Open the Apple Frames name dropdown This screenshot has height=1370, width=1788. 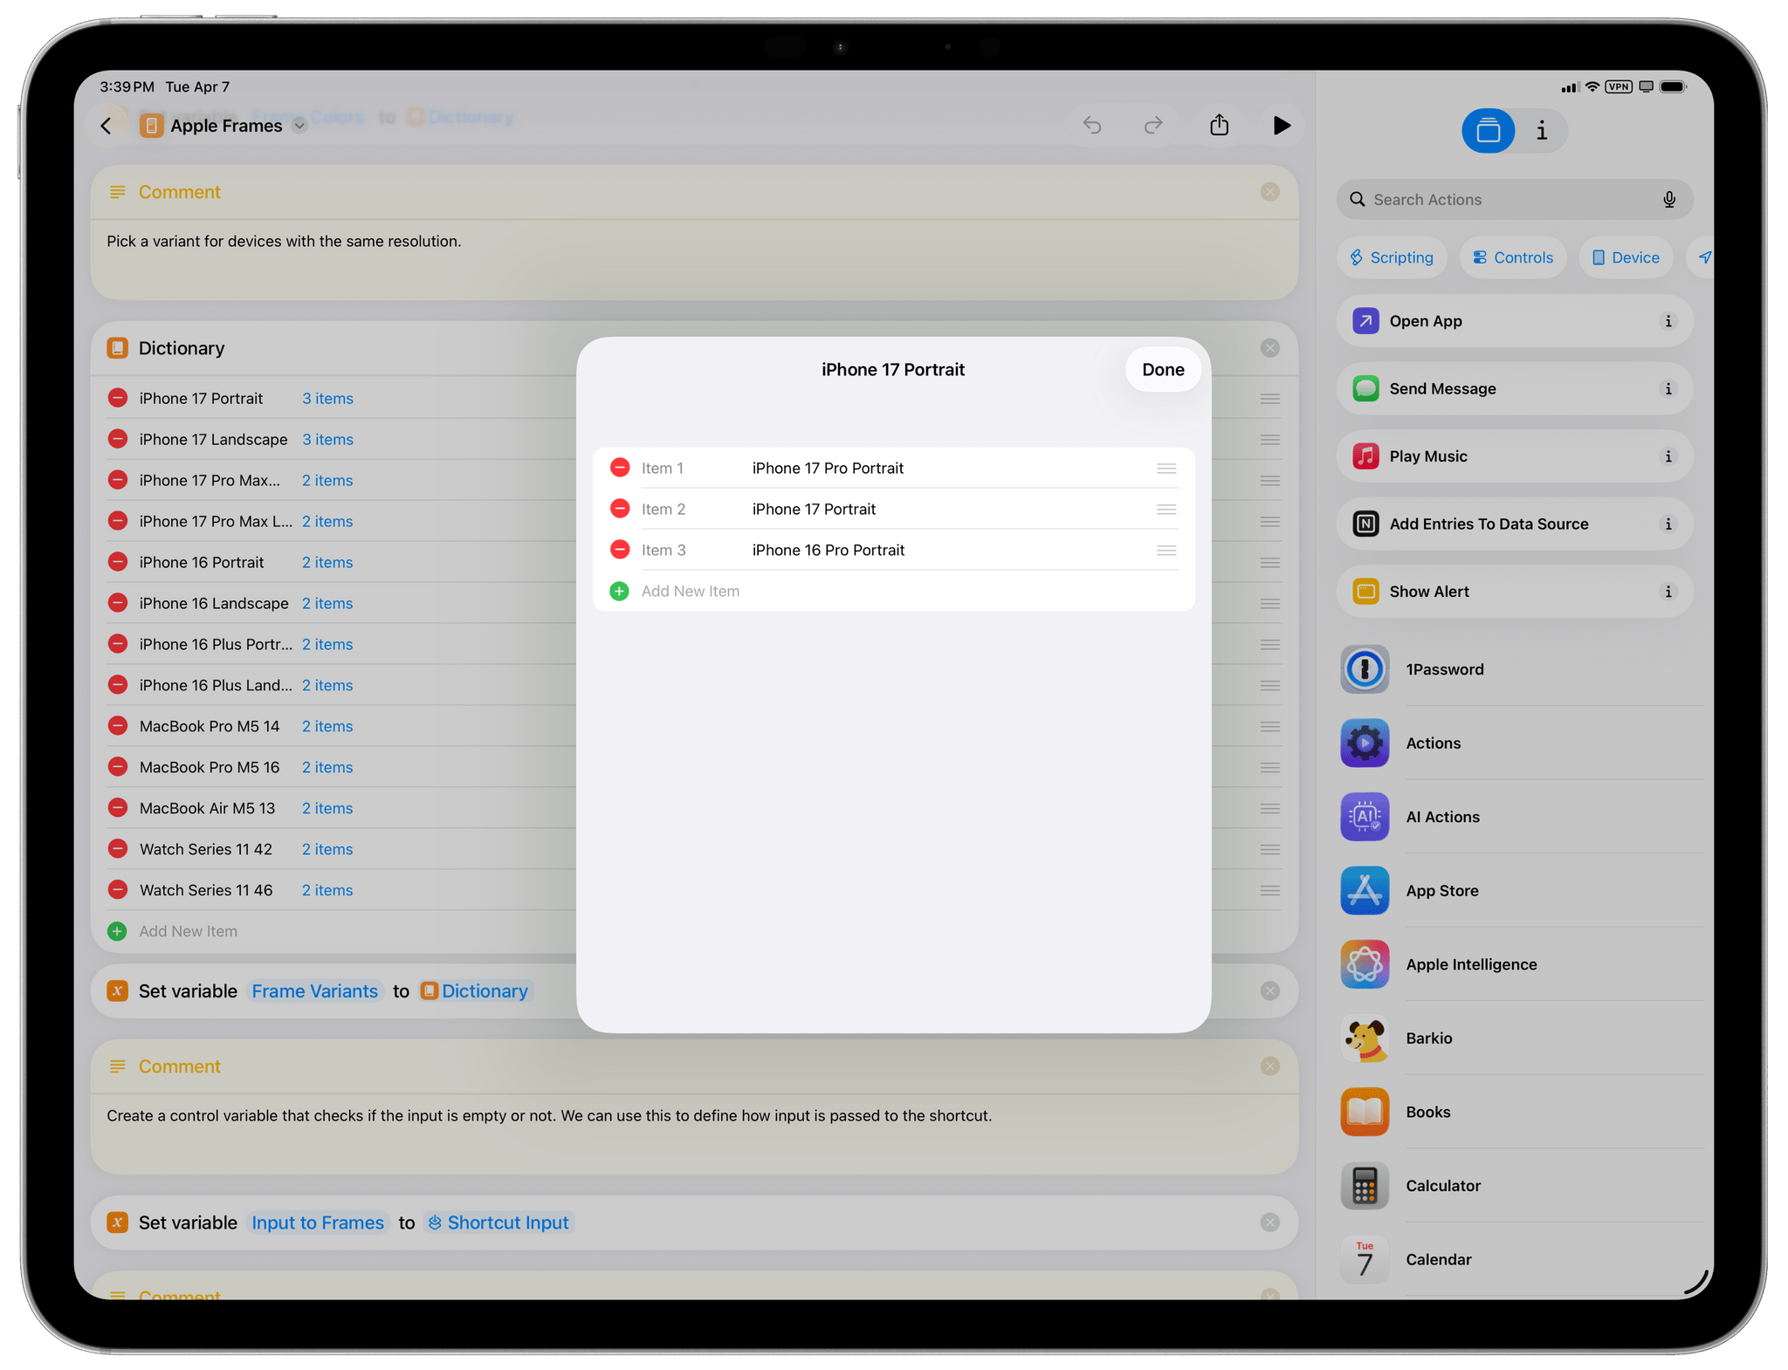(x=299, y=126)
